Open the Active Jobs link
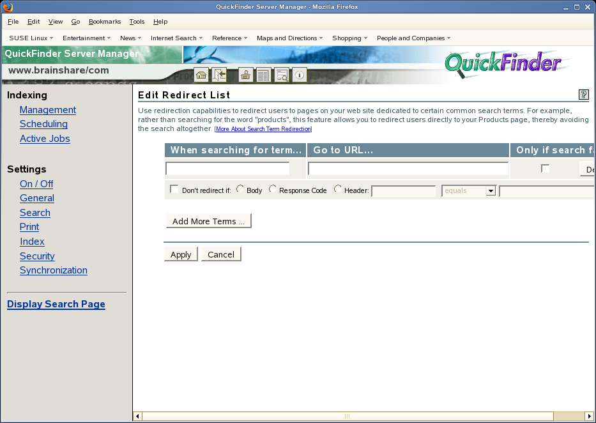The image size is (596, 423). click(45, 139)
